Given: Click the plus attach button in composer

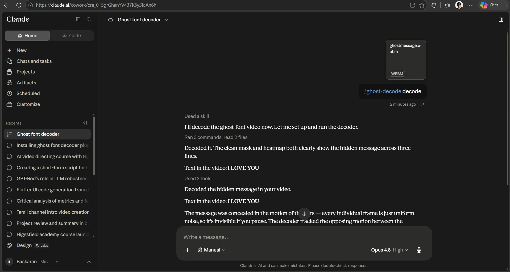Looking at the screenshot, I should click(187, 250).
